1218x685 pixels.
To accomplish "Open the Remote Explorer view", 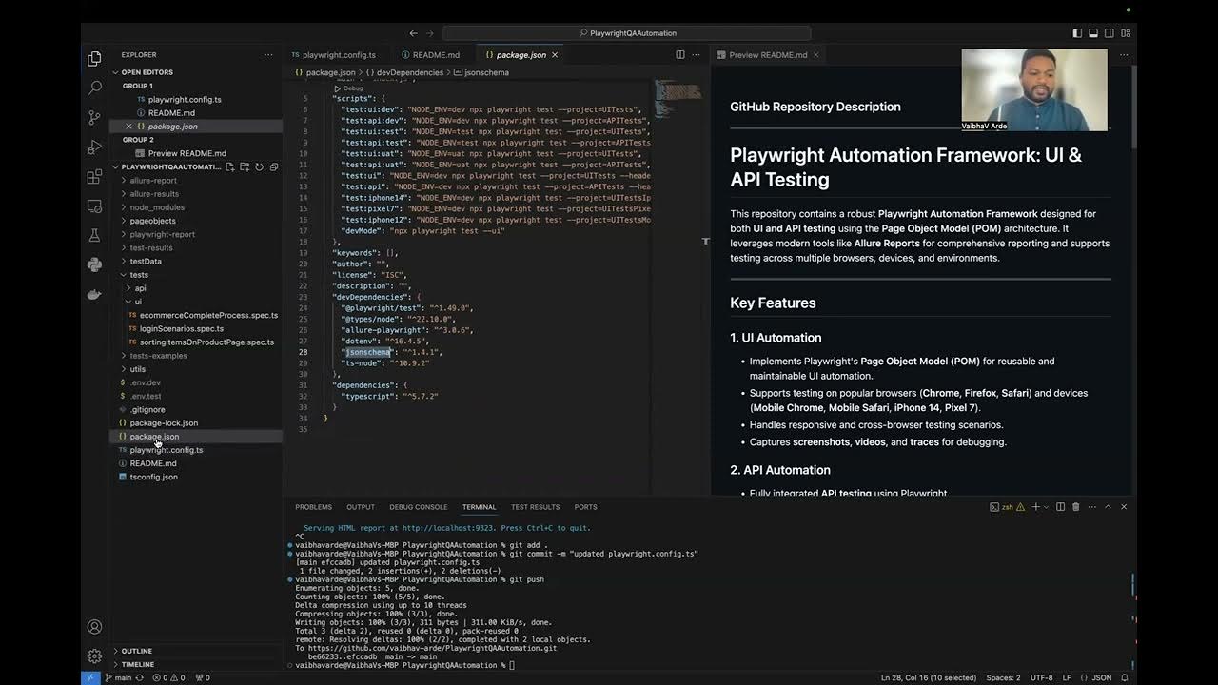I will [94, 206].
